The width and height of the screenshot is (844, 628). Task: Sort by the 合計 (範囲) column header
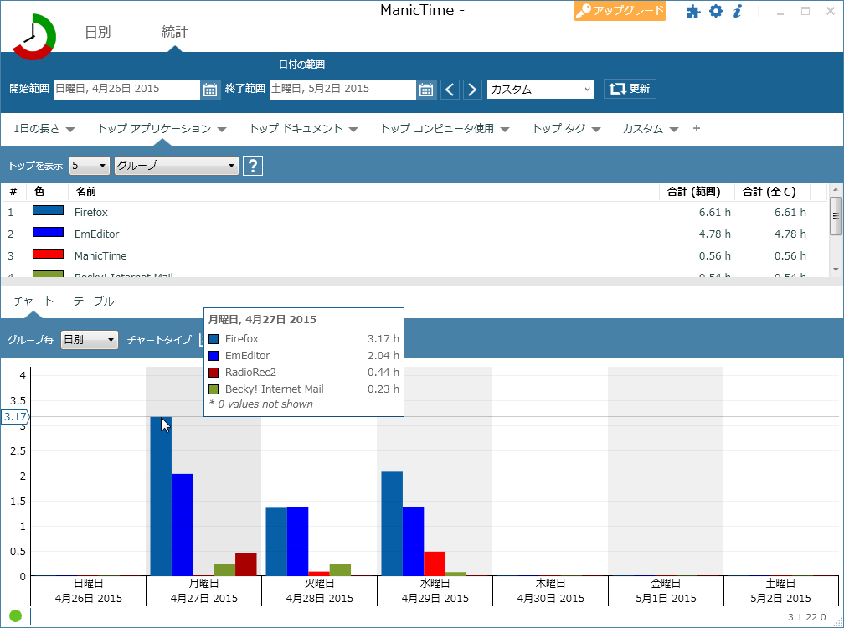click(x=693, y=192)
